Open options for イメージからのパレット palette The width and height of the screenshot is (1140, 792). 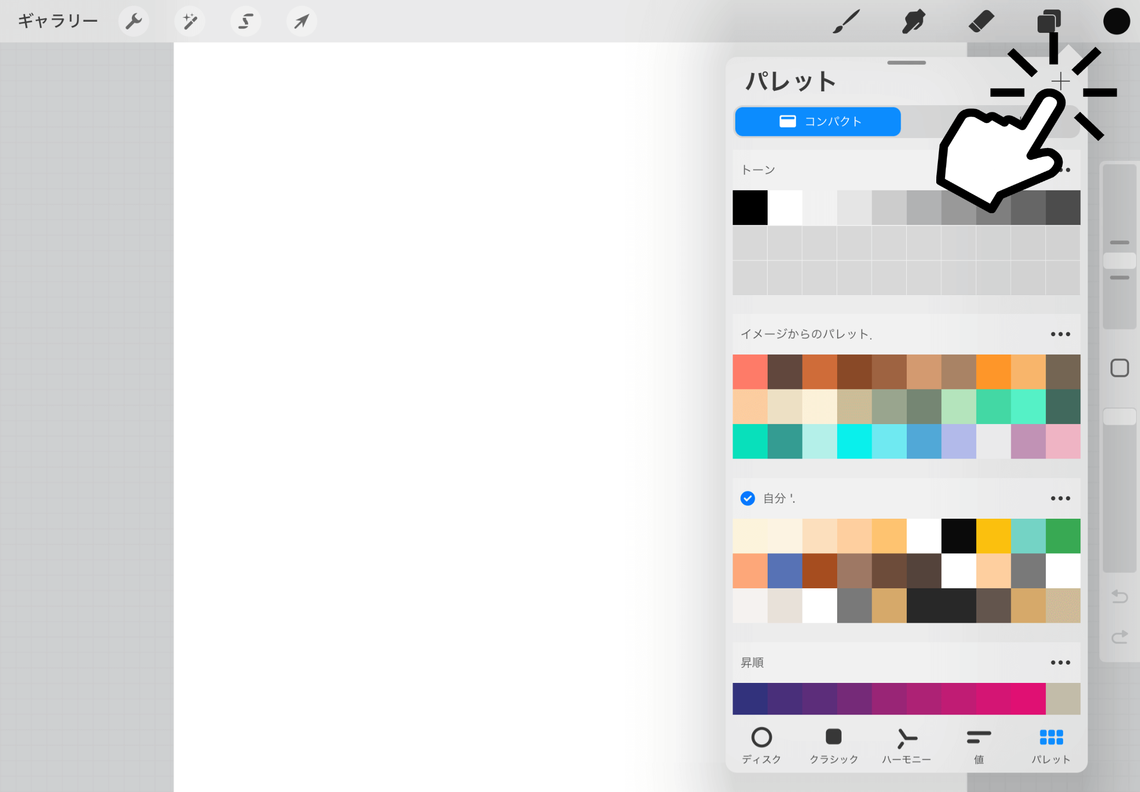1060,334
